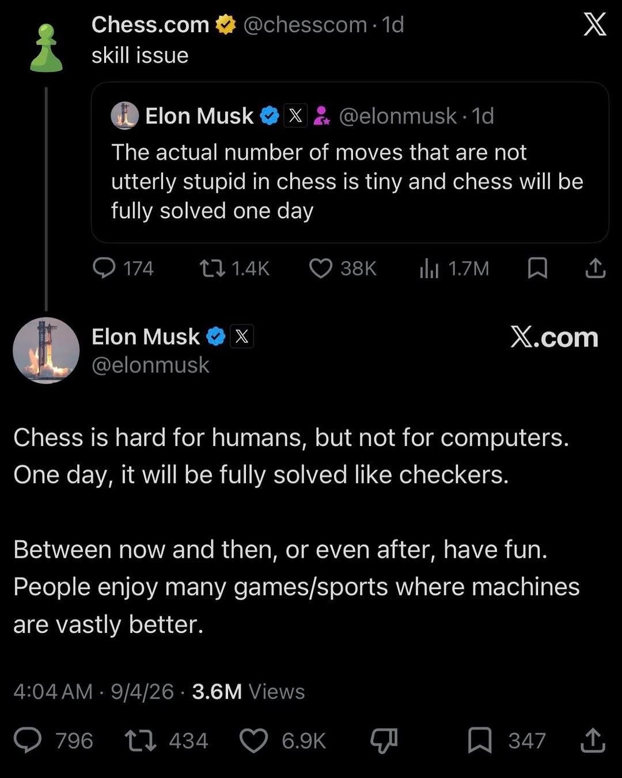
Task: Like the Chess.com post with 38K
Action: (x=343, y=268)
